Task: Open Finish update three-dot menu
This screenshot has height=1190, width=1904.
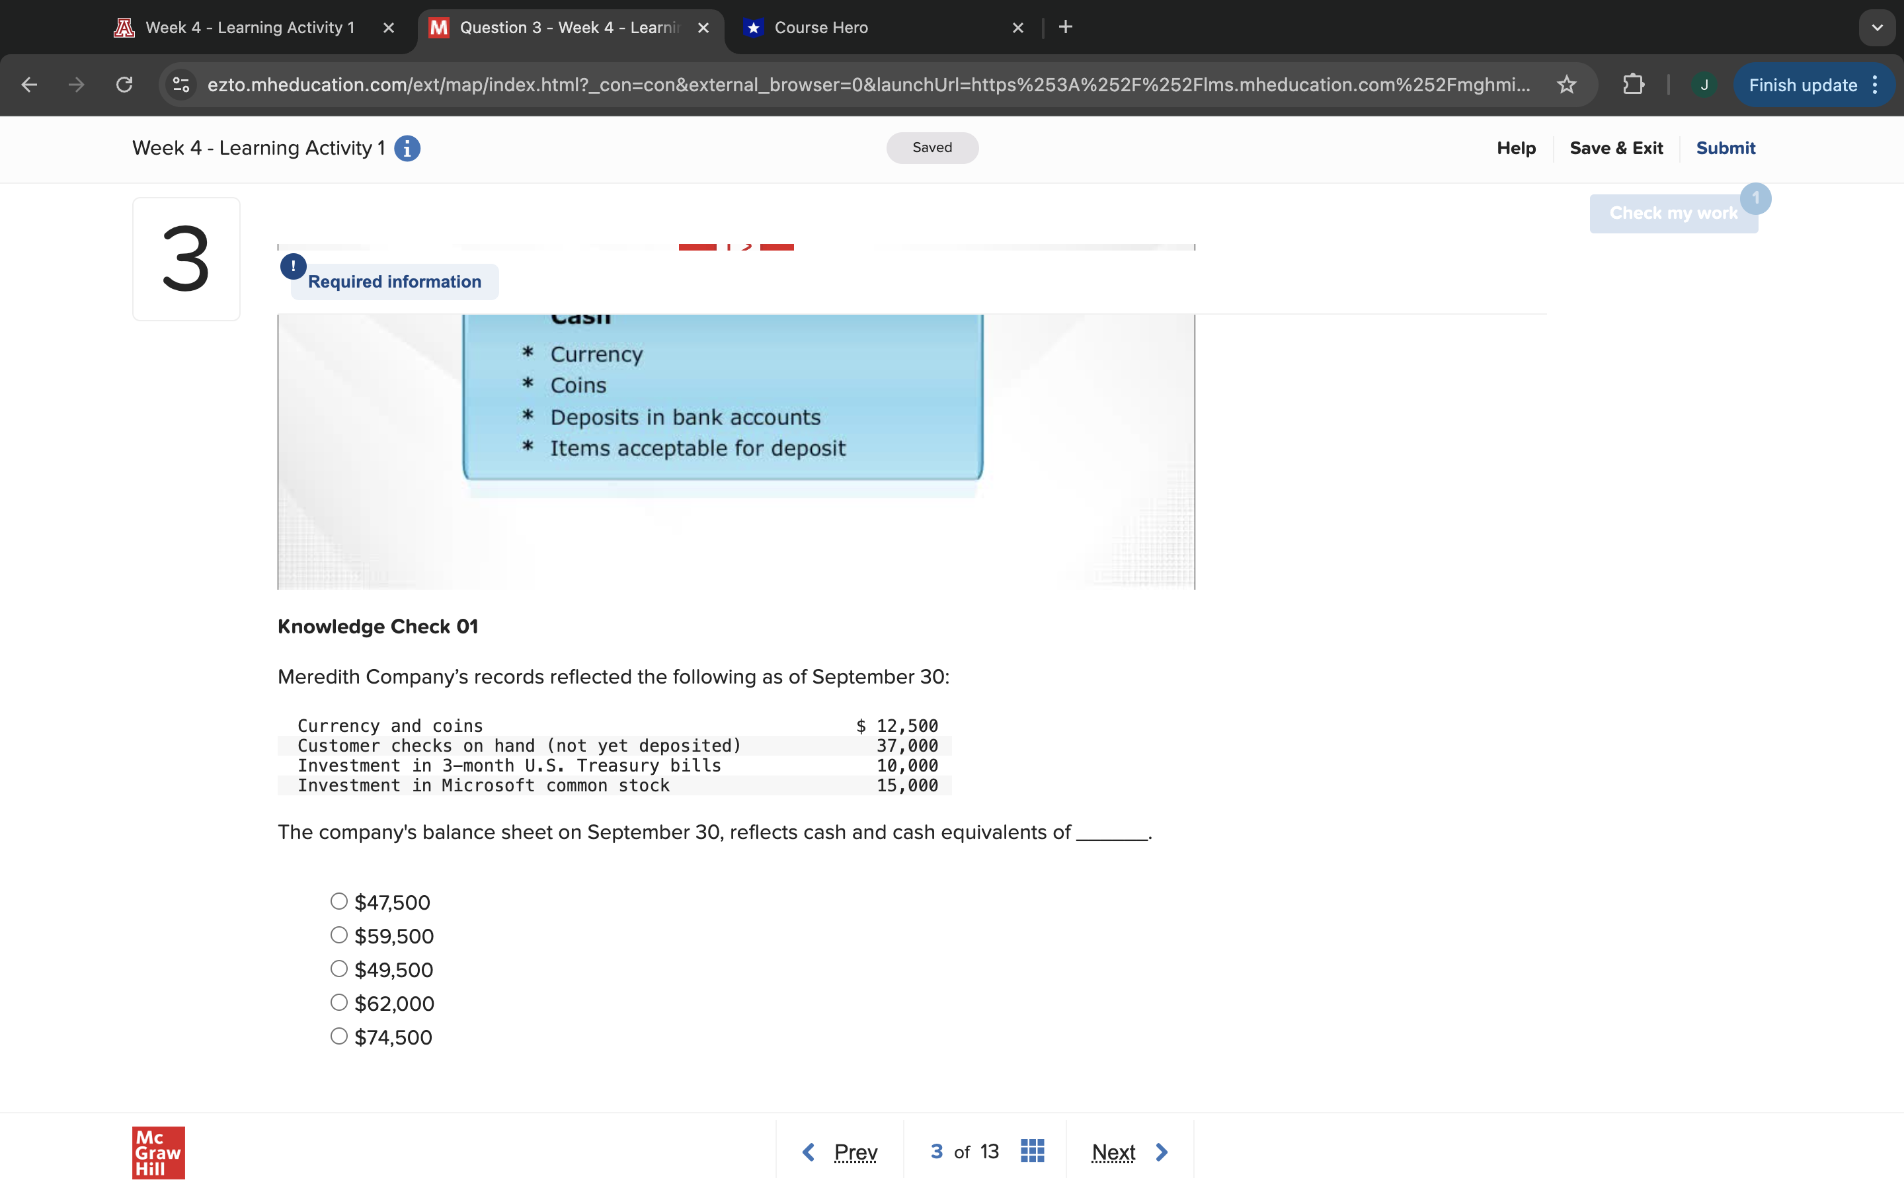Action: tap(1876, 85)
